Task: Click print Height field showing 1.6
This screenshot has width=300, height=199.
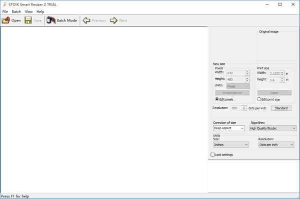Action: [274, 80]
